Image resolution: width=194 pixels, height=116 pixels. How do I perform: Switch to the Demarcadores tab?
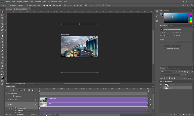tap(177, 68)
